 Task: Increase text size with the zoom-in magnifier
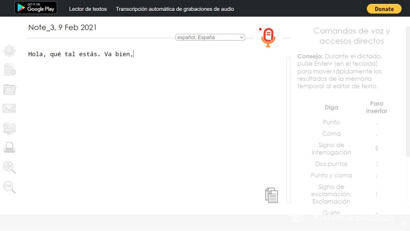pos(10,167)
